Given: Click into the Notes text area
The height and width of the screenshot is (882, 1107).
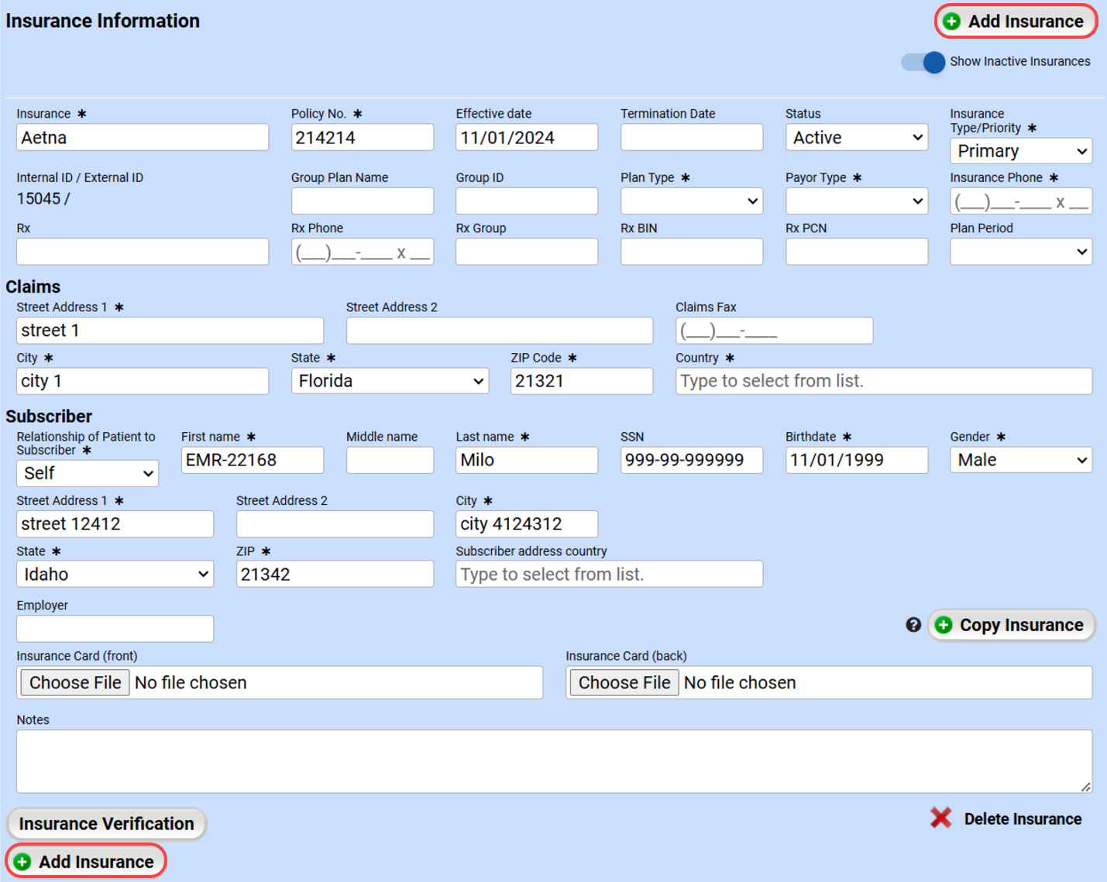Looking at the screenshot, I should 553,760.
